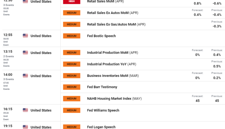This screenshot has width=225, height=129.
Task: Select the Fed Logan Speech event
Action: (101, 127)
